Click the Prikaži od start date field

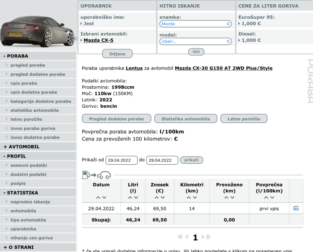pos(121,160)
